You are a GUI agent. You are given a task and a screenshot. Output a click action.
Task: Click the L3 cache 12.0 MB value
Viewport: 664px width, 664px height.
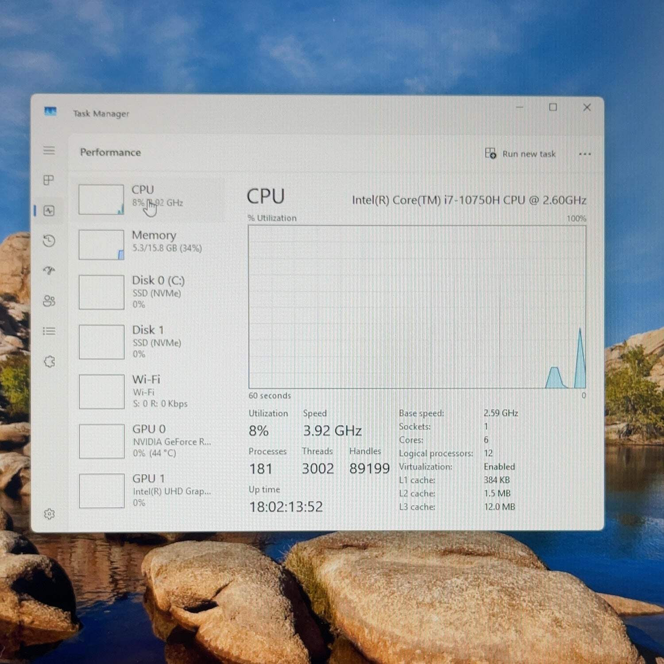499,506
